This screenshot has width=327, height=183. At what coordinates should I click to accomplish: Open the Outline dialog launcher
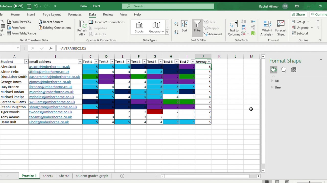tap(320, 40)
